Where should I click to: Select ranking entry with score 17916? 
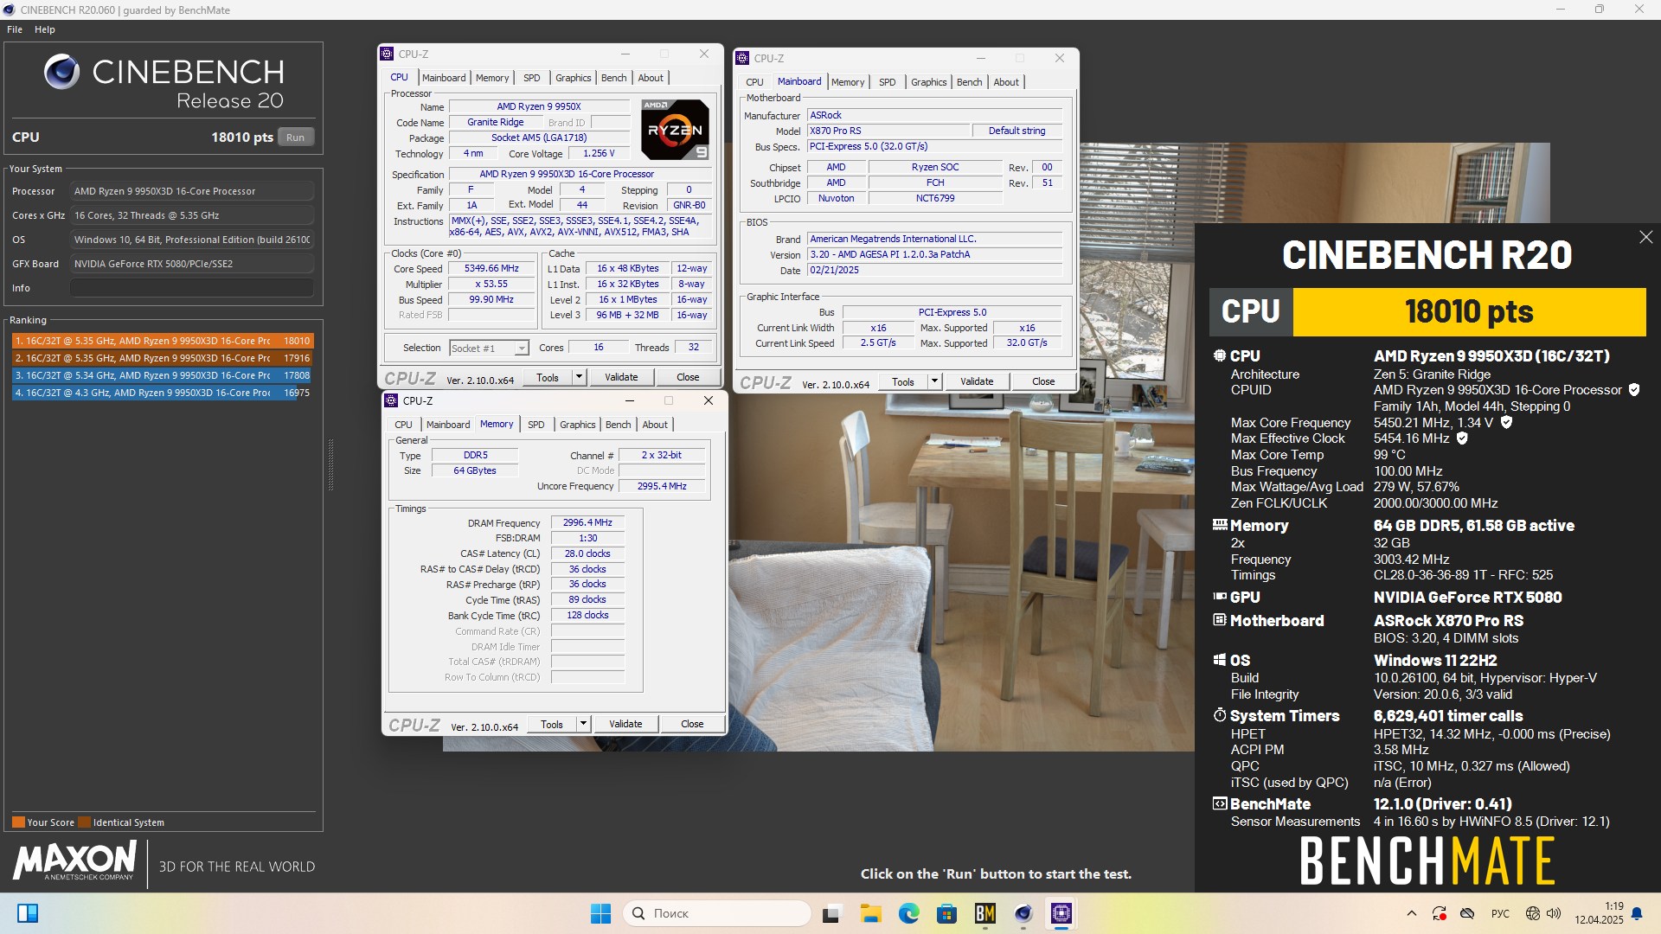[162, 358]
